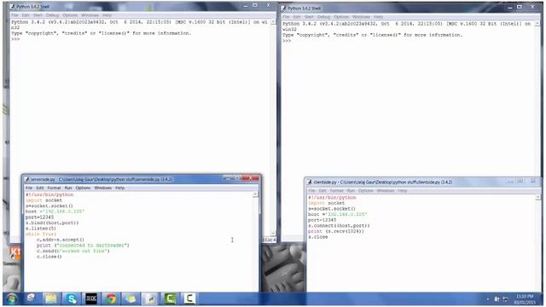The width and height of the screenshot is (546, 307).
Task: Click scroll-up arrow in left Shell scrollbar
Action: pos(273,22)
